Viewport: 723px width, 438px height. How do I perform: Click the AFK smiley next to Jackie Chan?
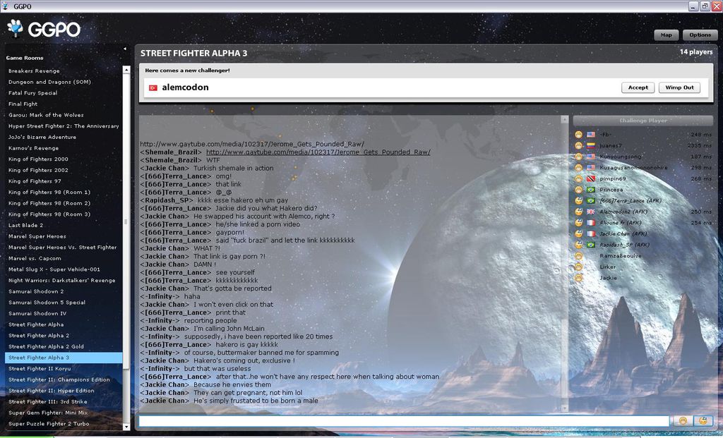point(578,234)
